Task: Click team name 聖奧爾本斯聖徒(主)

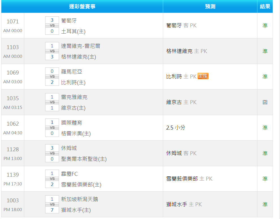Action: (x=84, y=159)
